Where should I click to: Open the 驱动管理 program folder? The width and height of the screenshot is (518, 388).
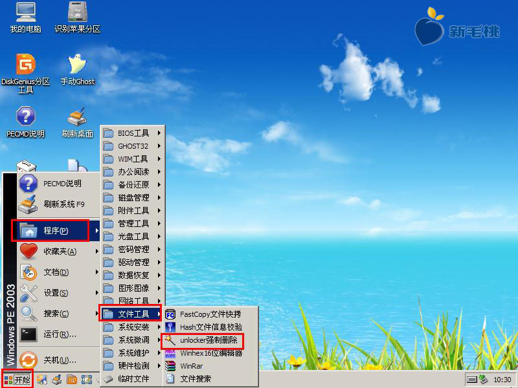(x=133, y=263)
